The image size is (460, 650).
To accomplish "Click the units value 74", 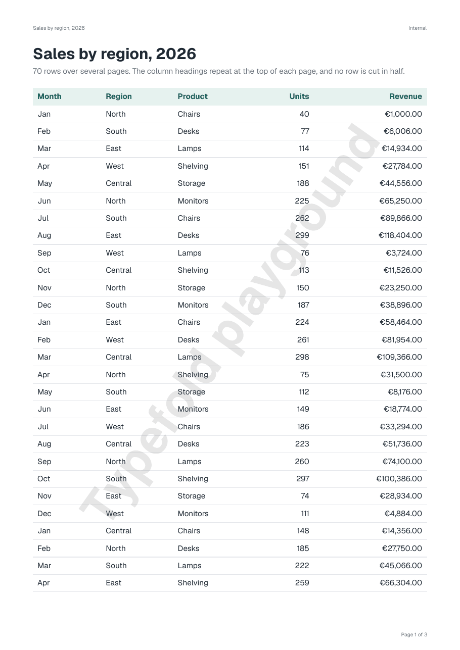I will coord(305,496).
